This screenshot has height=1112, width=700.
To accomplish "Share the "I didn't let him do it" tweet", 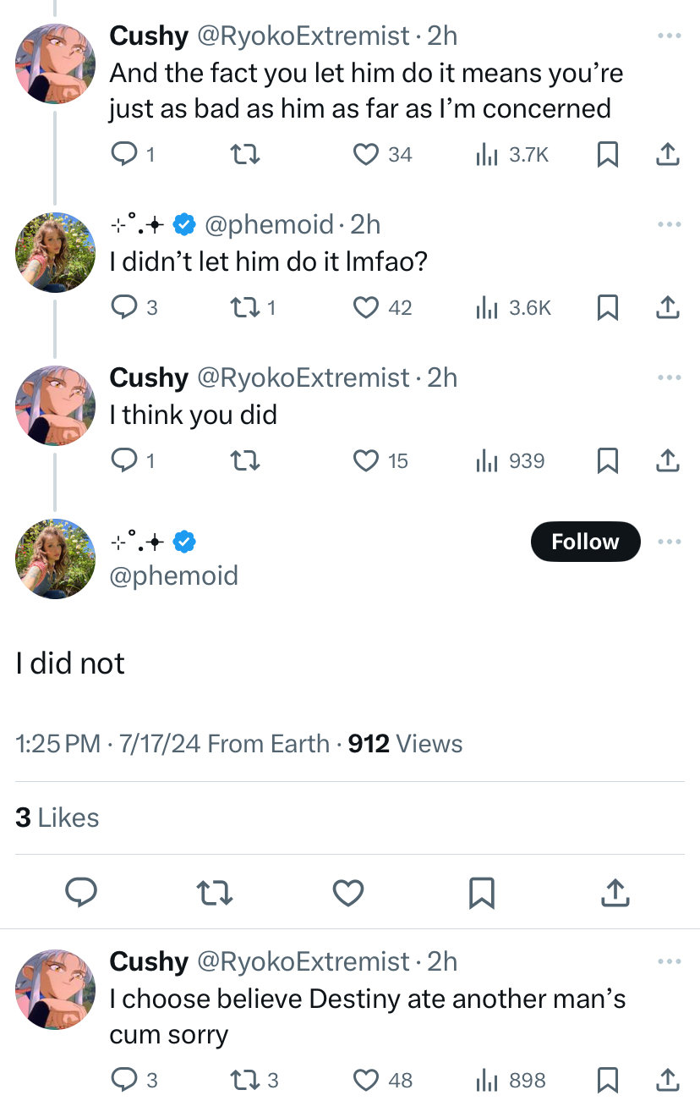I will [667, 308].
